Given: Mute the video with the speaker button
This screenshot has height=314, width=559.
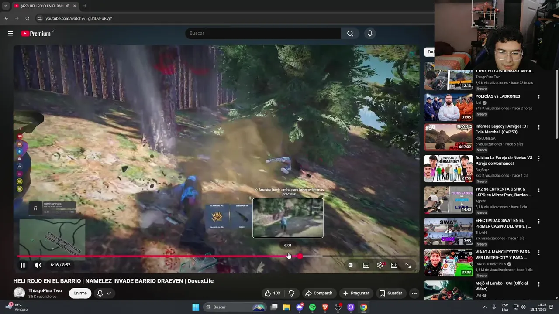Looking at the screenshot, I should tap(38, 265).
